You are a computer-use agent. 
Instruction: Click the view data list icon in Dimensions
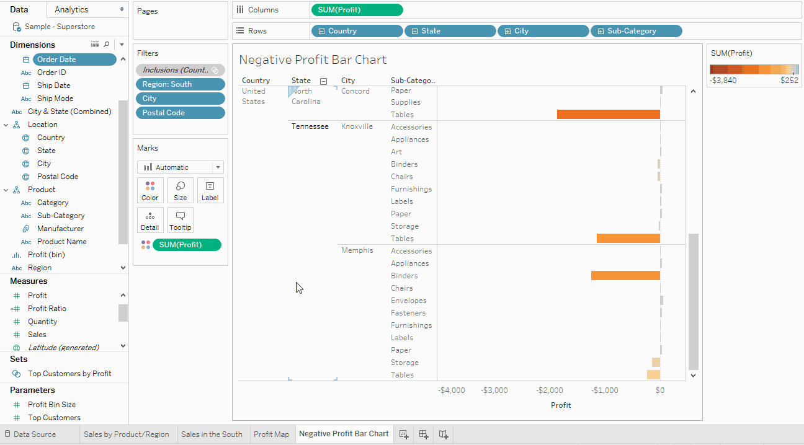pyautogui.click(x=95, y=45)
